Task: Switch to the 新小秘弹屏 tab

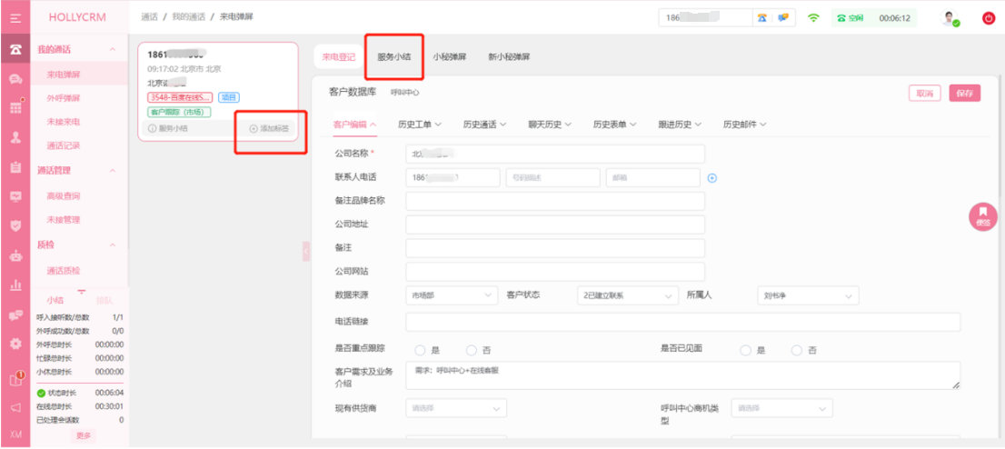Action: click(x=509, y=56)
